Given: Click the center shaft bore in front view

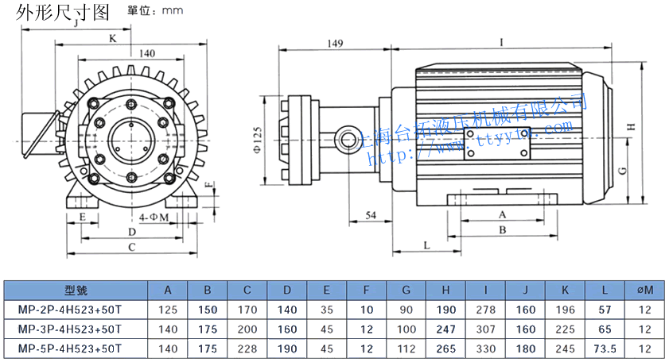Looking at the screenshot, I should tap(131, 137).
